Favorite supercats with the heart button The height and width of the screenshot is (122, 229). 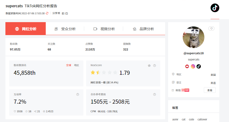[211, 29]
